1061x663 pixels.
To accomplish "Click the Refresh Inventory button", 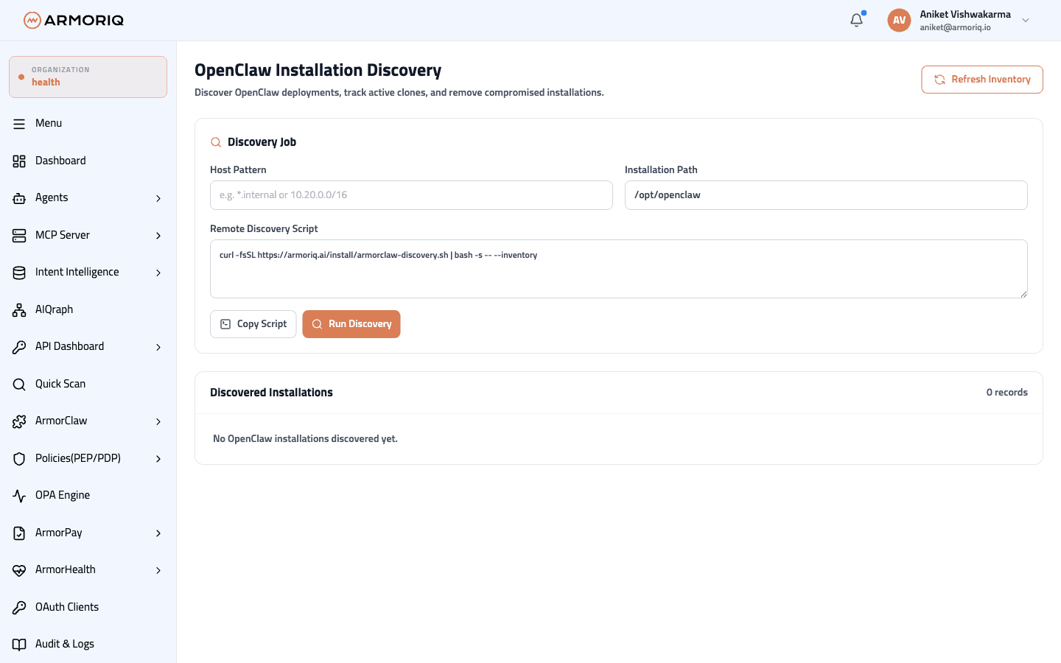I will point(982,80).
